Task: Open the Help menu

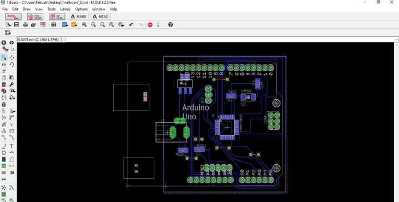Action: [113, 9]
